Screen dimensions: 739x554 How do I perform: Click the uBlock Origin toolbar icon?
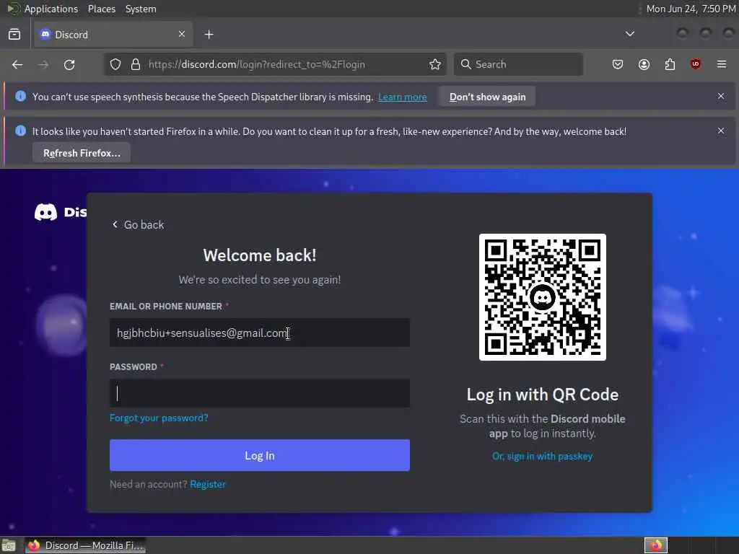[x=696, y=64]
